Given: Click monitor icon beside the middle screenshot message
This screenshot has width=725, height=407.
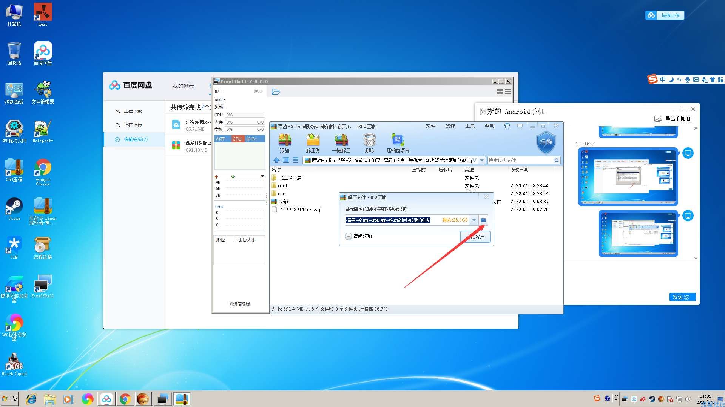Looking at the screenshot, I should tap(688, 153).
